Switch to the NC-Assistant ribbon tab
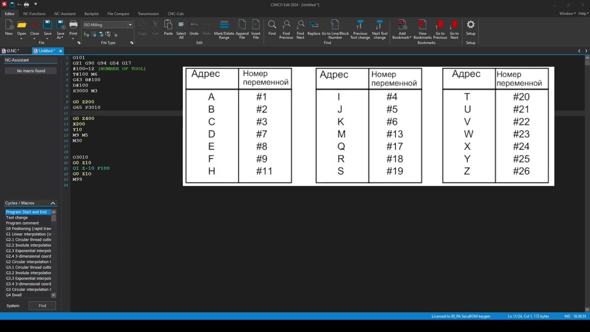The image size is (590, 332). pos(65,14)
